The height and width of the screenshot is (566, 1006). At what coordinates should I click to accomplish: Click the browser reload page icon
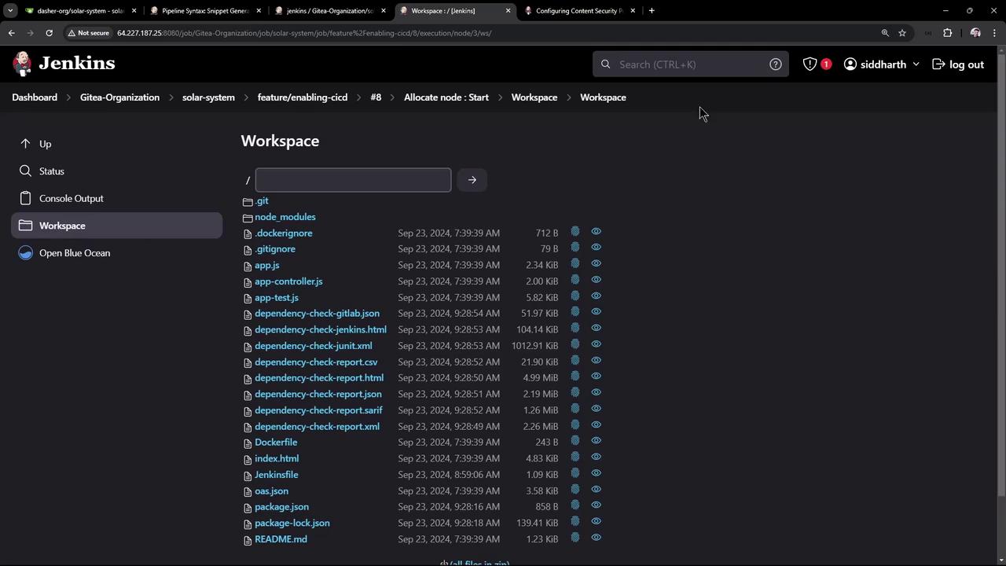(49, 33)
